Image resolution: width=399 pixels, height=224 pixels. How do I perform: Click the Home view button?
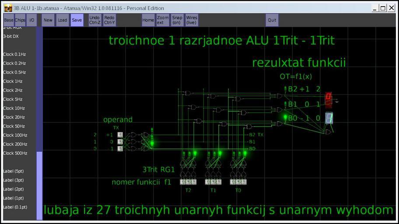(148, 20)
